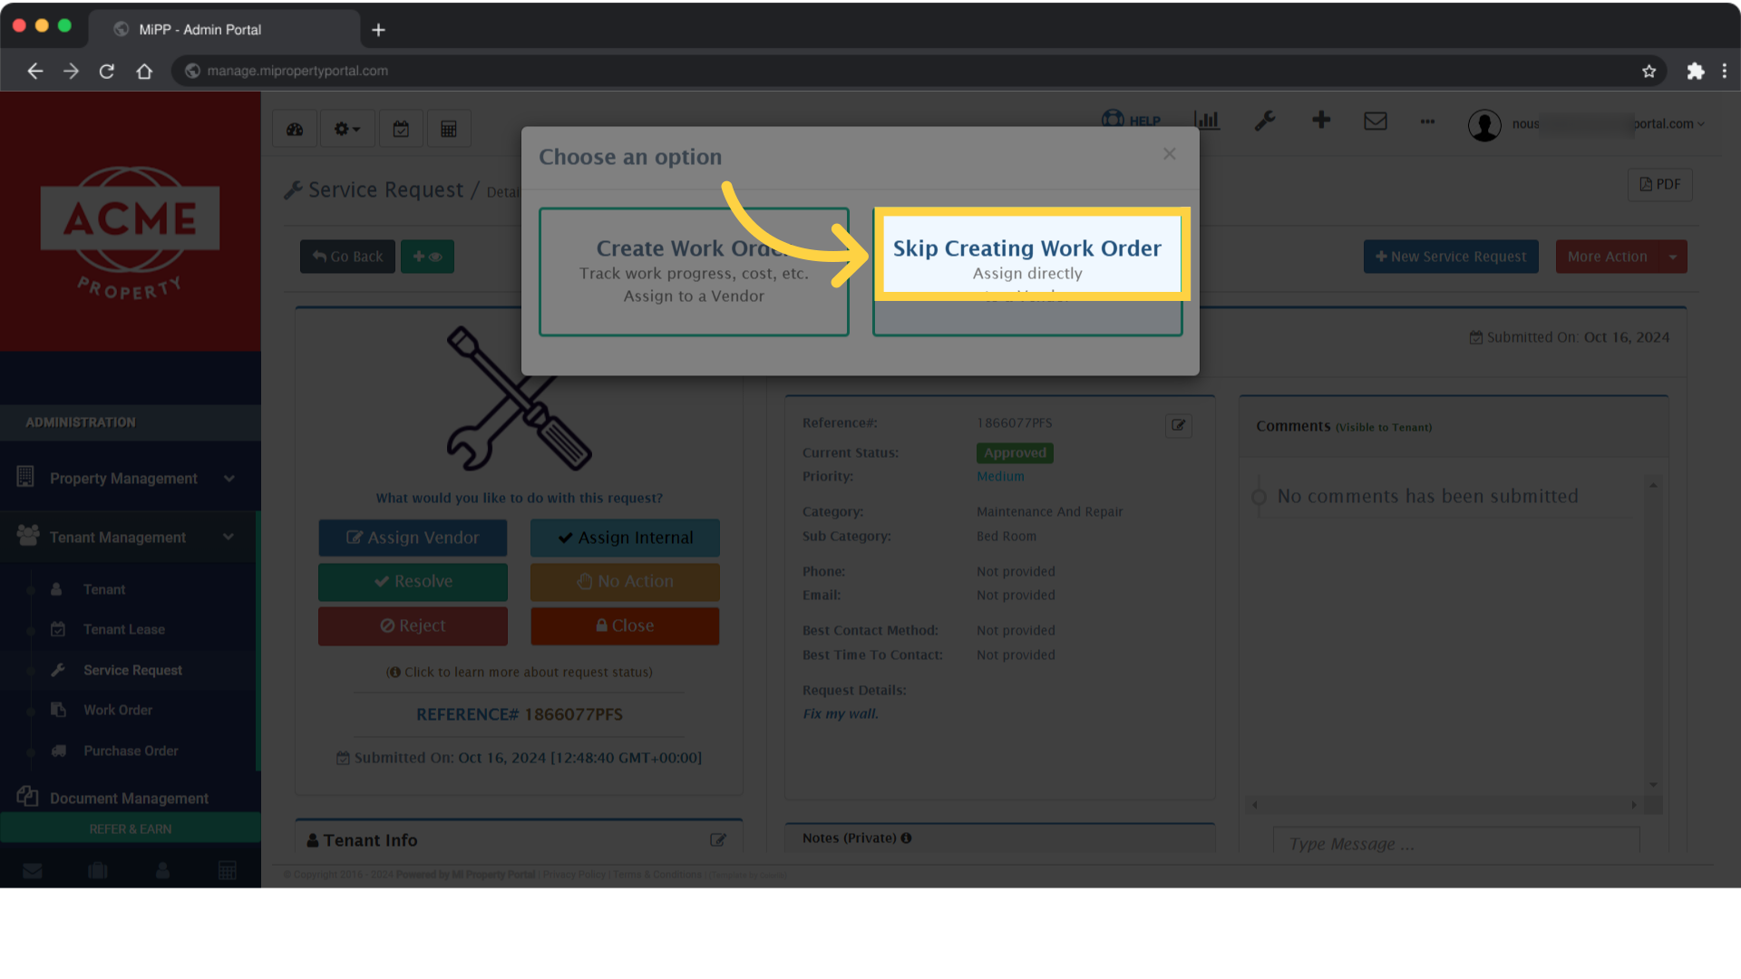The width and height of the screenshot is (1741, 979).
Task: Click the calendar icon in the toolbar
Action: coord(402,128)
